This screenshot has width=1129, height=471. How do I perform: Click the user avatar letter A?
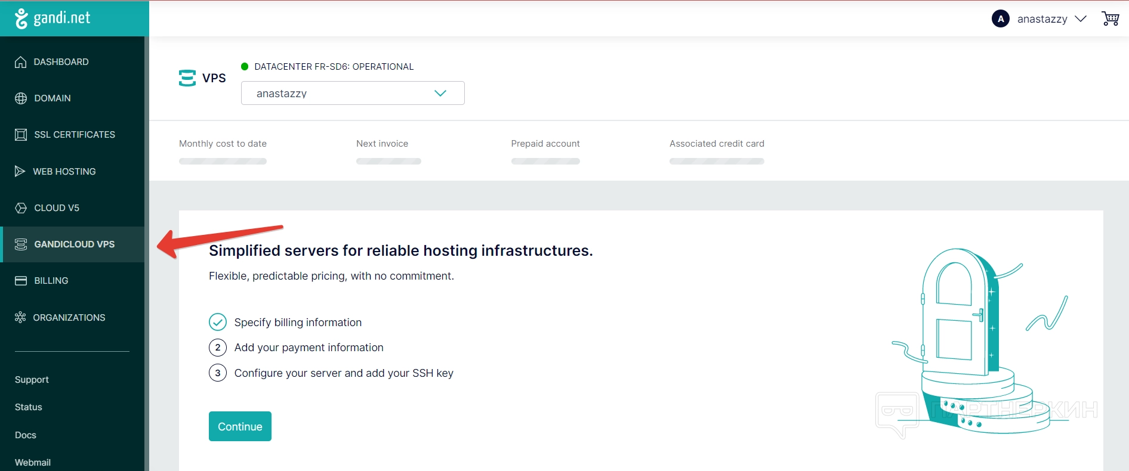click(1001, 18)
